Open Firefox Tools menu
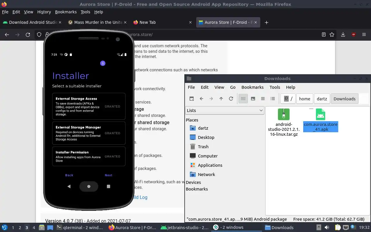The image size is (371, 232). (85, 12)
